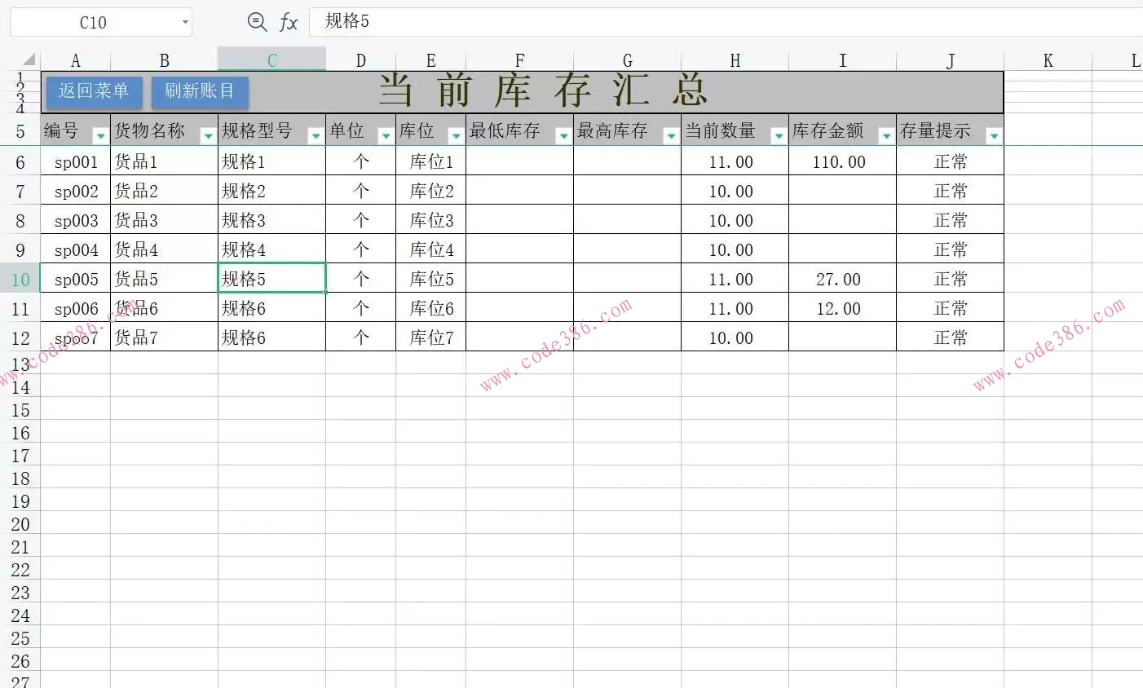Select the column C header
Screen dimensions: 1143x688
(x=271, y=60)
